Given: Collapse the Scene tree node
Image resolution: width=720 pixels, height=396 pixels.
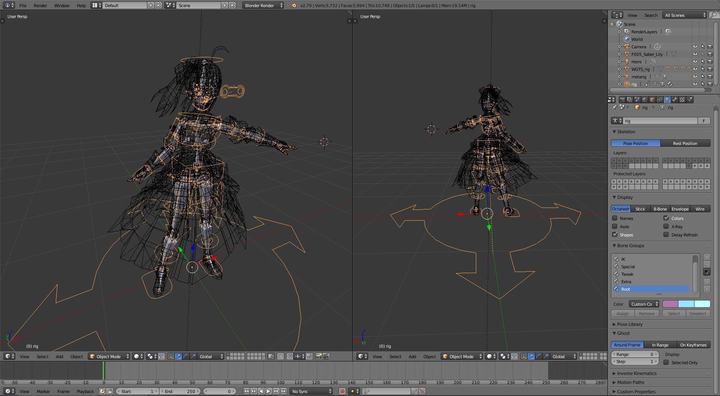Looking at the screenshot, I should [x=612, y=24].
